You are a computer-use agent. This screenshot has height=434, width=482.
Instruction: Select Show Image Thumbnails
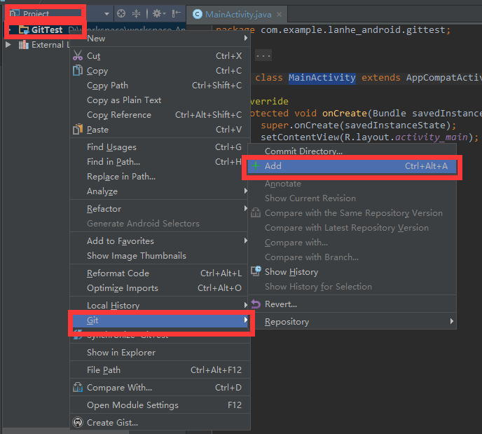(159, 256)
